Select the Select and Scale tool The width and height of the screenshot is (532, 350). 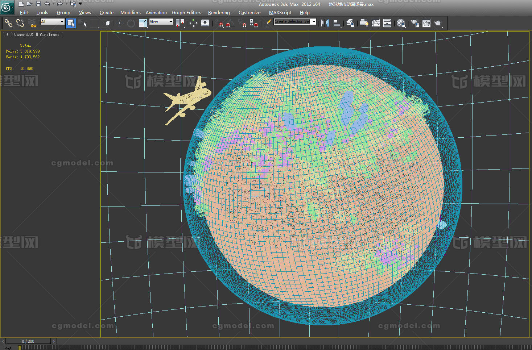pyautogui.click(x=143, y=23)
